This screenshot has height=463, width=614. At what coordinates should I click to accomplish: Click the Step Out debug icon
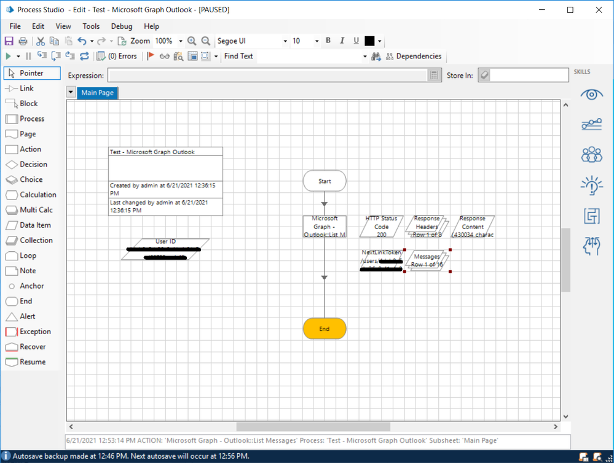70,56
